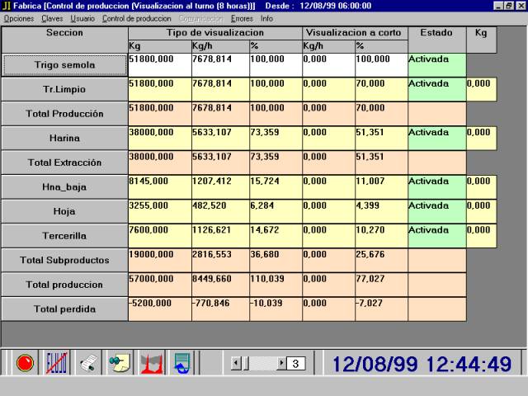Click the 8145,000 Kg cell
The image size is (528, 396).
coord(160,187)
